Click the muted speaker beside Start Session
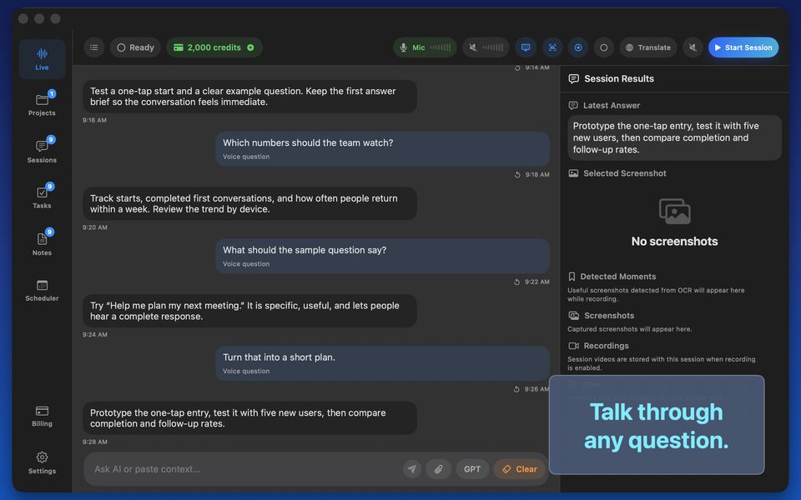Viewport: 801px width, 500px height. tap(693, 47)
